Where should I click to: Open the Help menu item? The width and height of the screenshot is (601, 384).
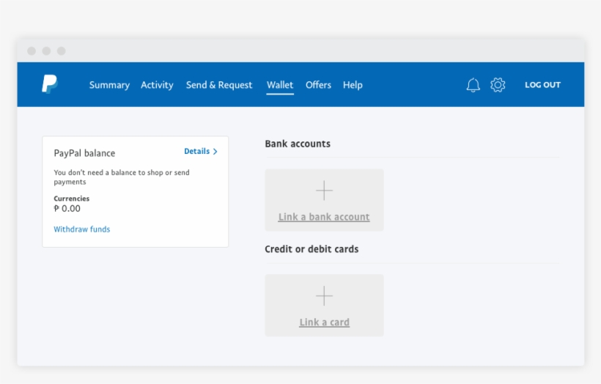353,85
